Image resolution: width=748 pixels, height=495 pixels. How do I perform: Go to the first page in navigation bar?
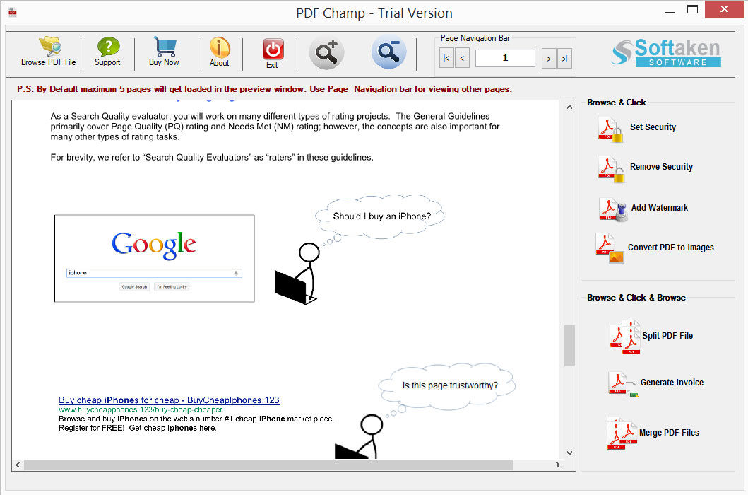click(x=446, y=59)
